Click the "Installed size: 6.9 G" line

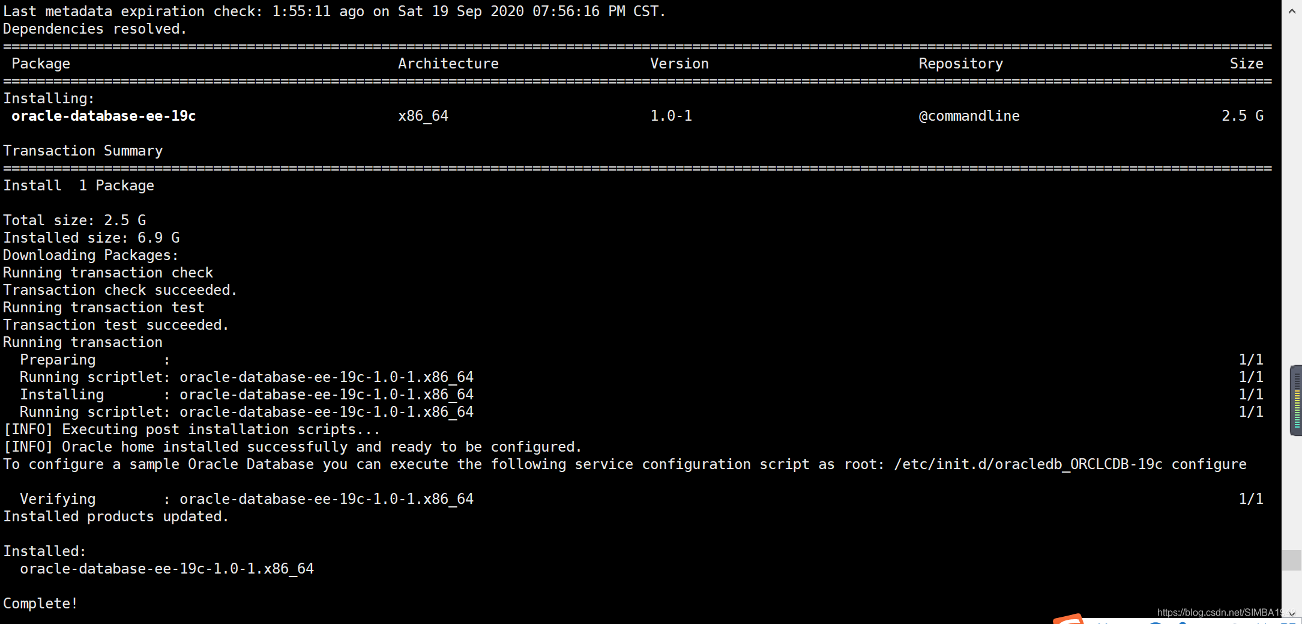91,238
